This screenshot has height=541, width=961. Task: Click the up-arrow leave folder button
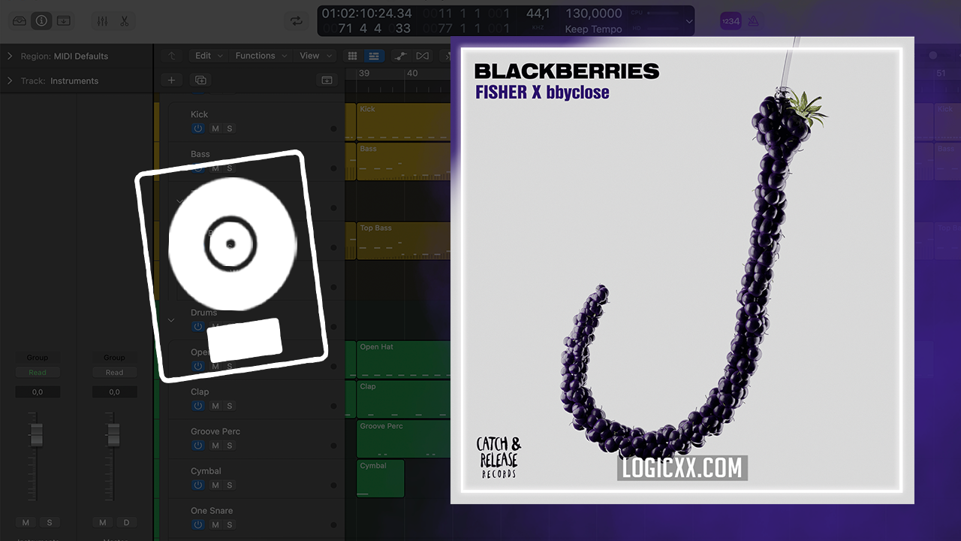pyautogui.click(x=171, y=56)
